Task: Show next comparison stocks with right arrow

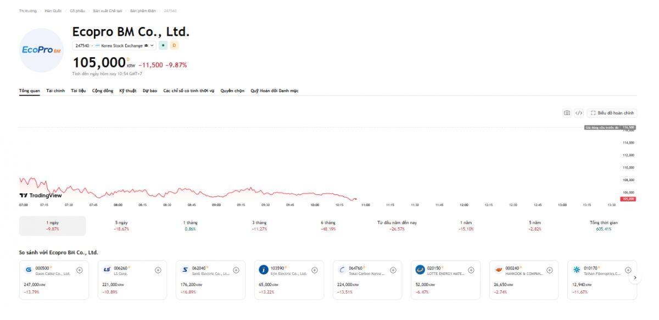Action: (635, 278)
